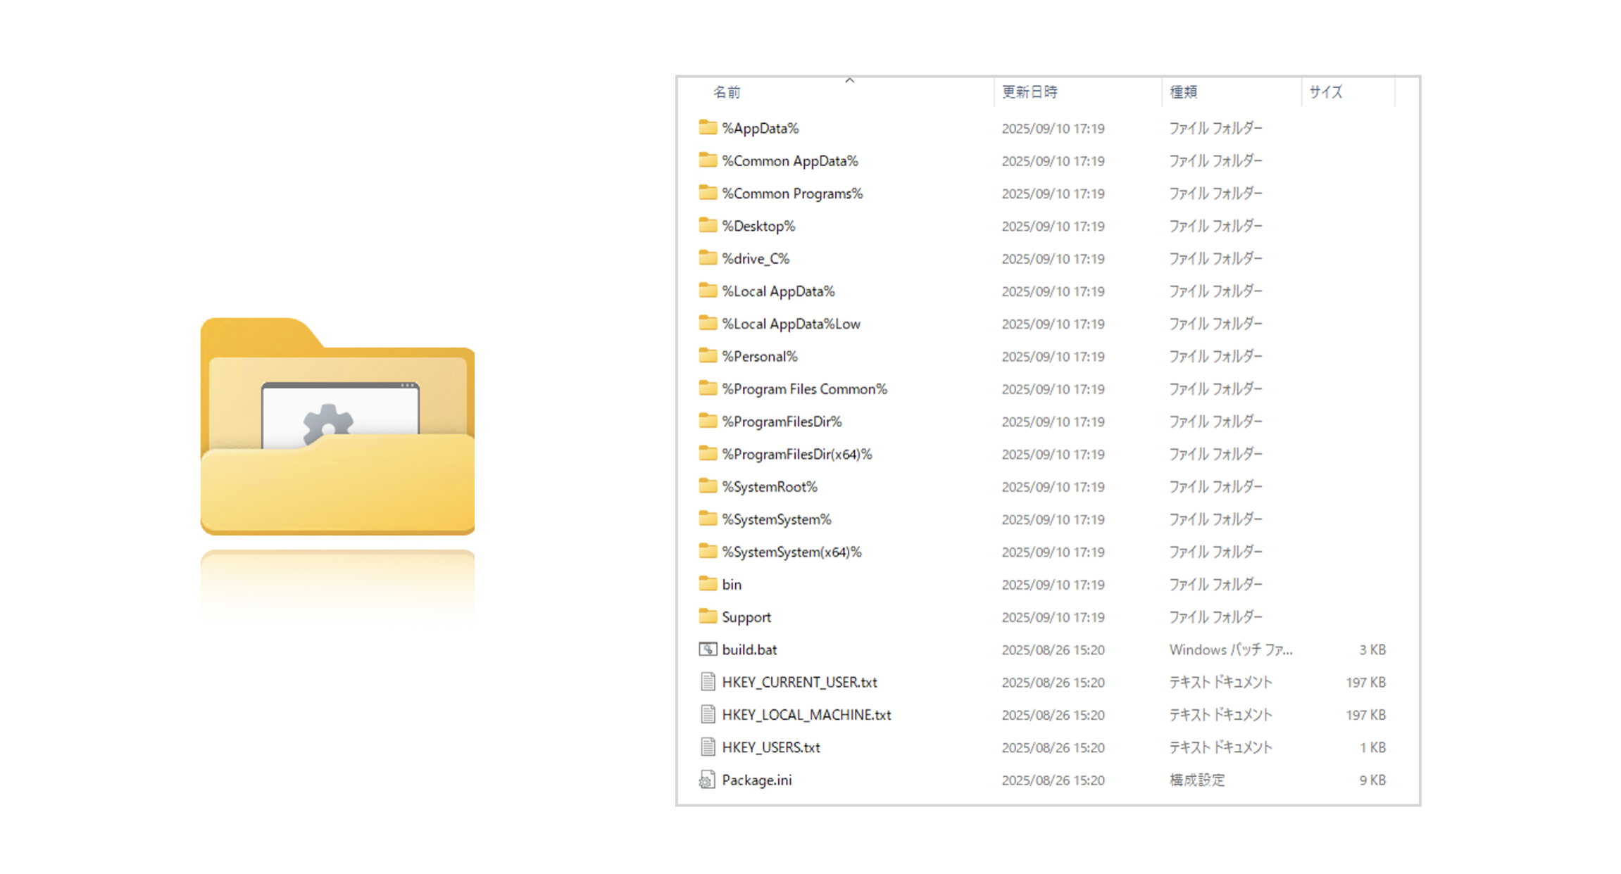
Task: Select the HKEY_LOCAL_MACHINE.txt file name
Action: [x=806, y=714]
